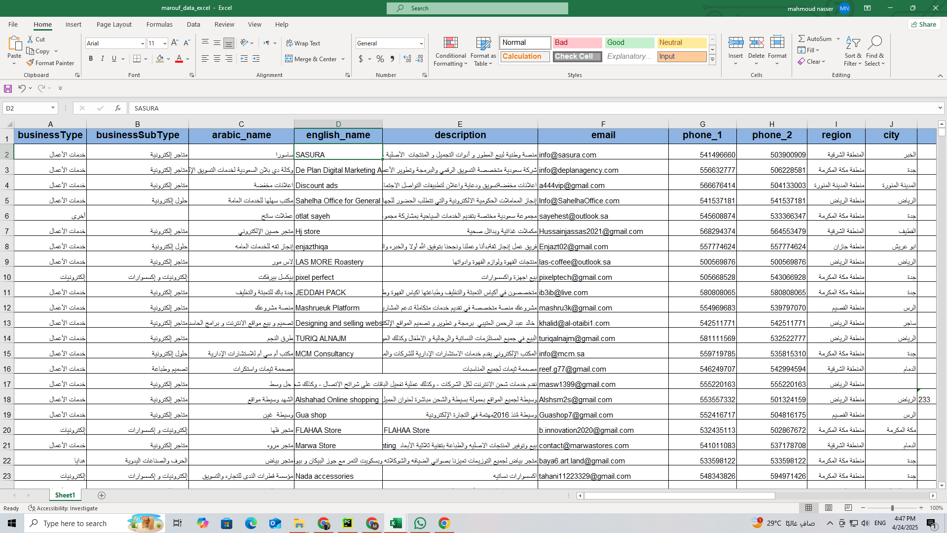Click the Insert Function fx icon
The width and height of the screenshot is (947, 533).
(x=117, y=108)
